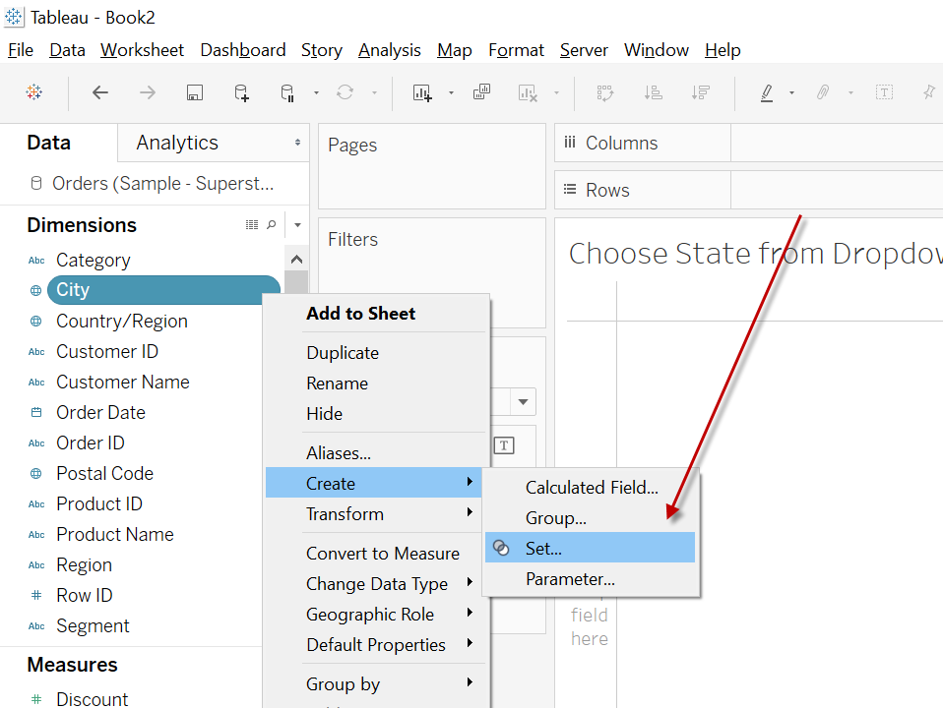Choose Hide in the context menu
This screenshot has width=943, height=708.
click(x=377, y=414)
